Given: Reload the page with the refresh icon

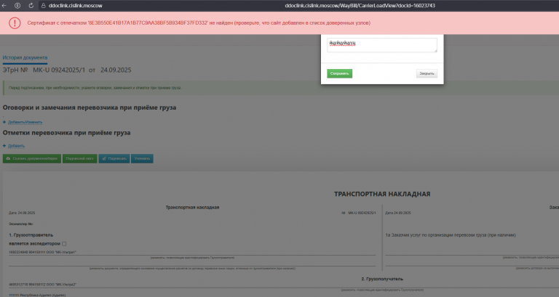Looking at the screenshot, I should (x=31, y=6).
